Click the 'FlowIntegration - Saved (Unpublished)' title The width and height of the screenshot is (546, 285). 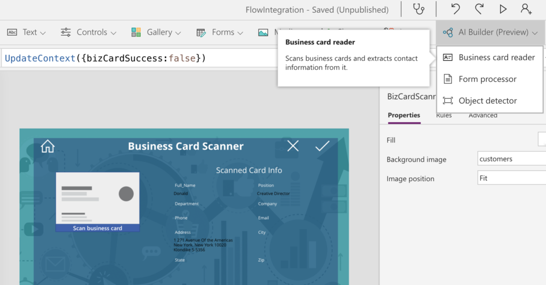click(317, 10)
